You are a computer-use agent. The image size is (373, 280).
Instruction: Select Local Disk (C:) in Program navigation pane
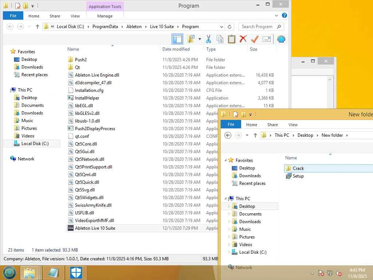tap(35, 144)
